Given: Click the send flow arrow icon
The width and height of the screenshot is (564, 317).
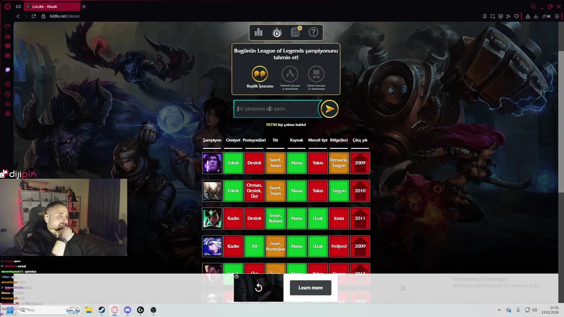Looking at the screenshot, I should pyautogui.click(x=508, y=16).
